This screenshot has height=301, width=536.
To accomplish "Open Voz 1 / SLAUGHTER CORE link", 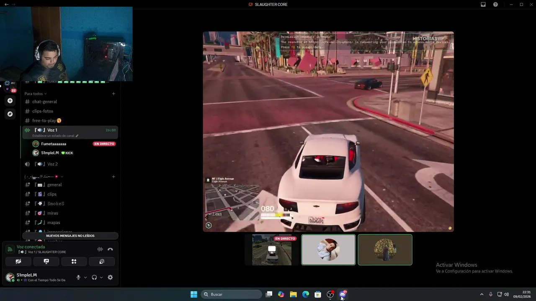I will [x=41, y=252].
